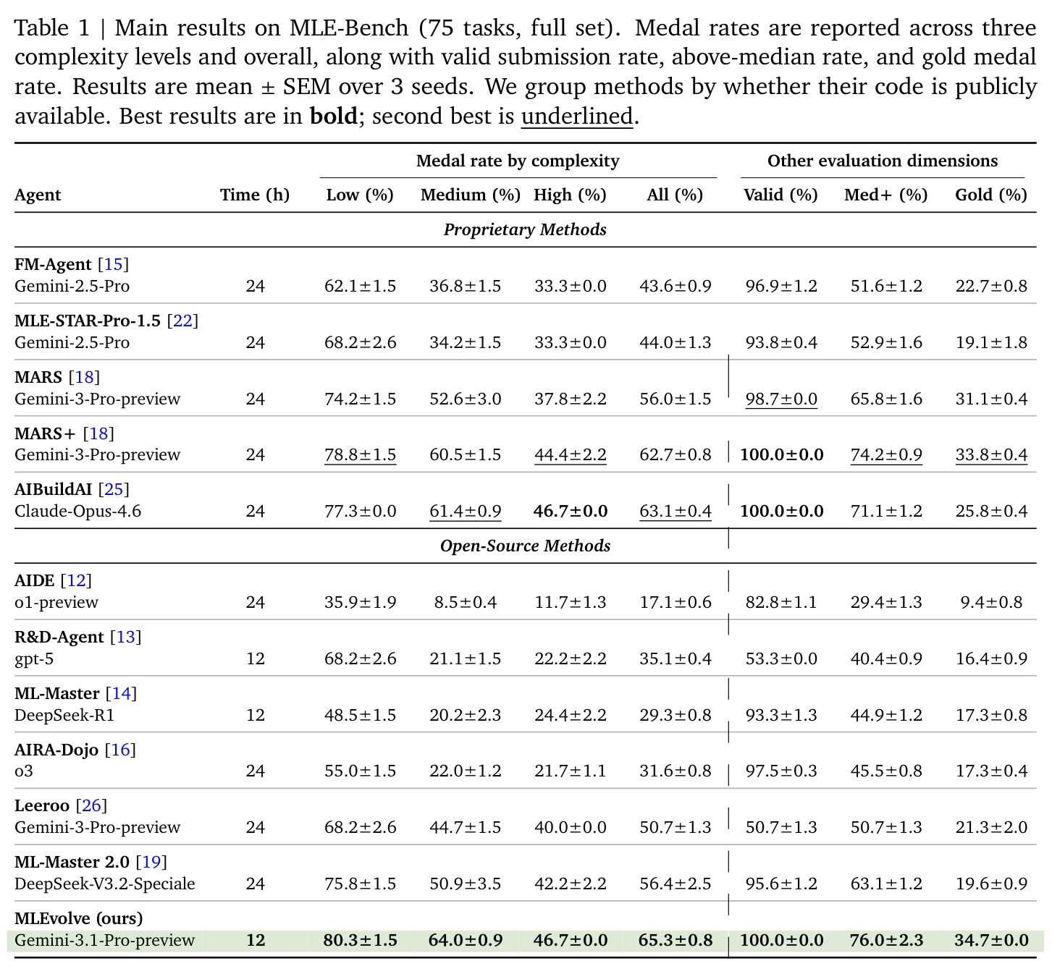
Task: Open citation 13 for R&D-Agent
Action: click(126, 637)
